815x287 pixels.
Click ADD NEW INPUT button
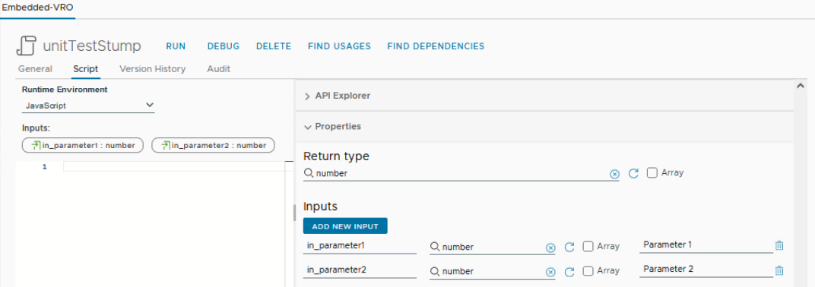coord(345,226)
